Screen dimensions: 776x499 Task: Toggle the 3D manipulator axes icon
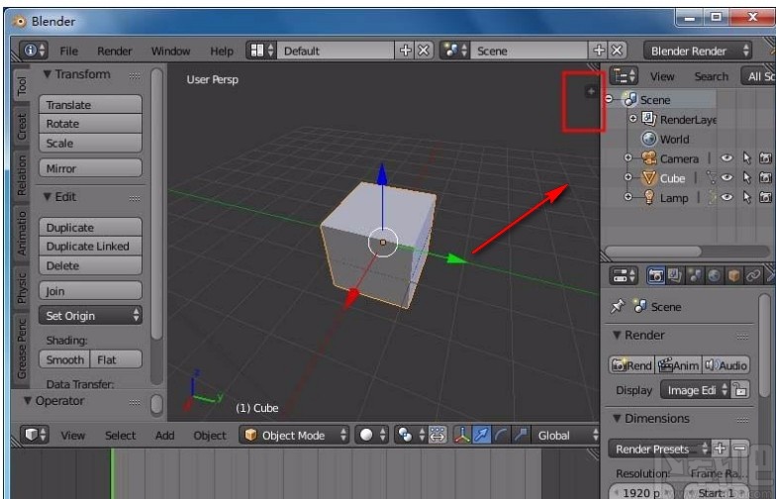461,436
